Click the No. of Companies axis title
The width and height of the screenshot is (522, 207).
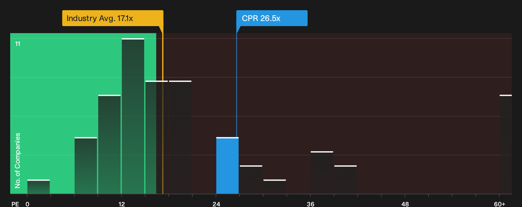(18, 160)
